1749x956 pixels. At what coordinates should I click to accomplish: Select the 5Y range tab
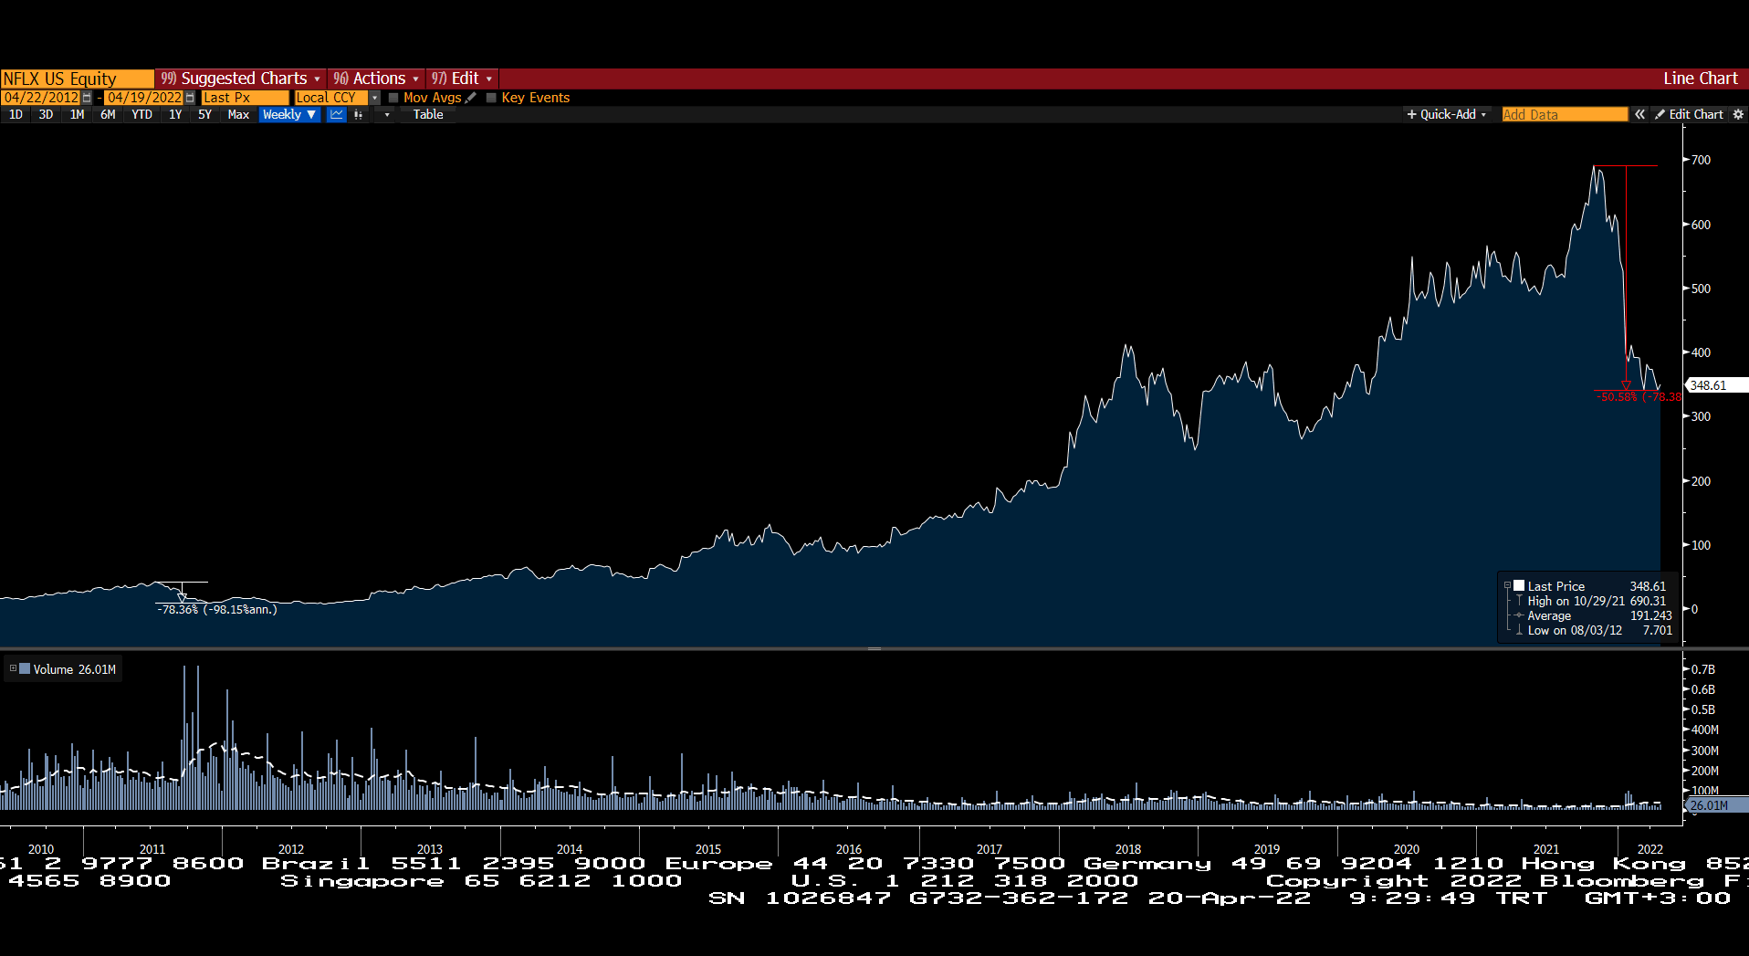pyautogui.click(x=204, y=114)
